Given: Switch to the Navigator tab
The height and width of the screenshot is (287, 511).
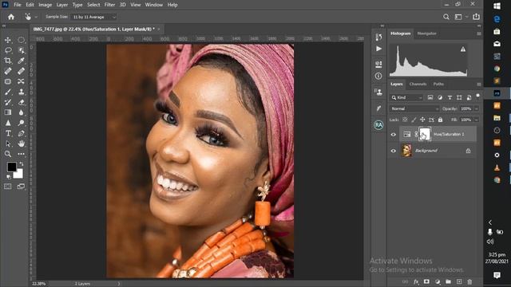Looking at the screenshot, I should [x=426, y=33].
